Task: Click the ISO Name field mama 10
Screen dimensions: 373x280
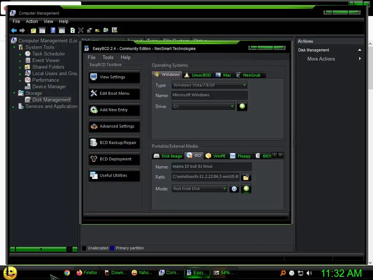Action: coord(211,166)
